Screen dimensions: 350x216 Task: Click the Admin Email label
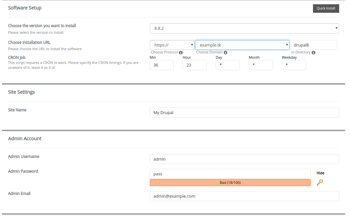click(x=19, y=193)
